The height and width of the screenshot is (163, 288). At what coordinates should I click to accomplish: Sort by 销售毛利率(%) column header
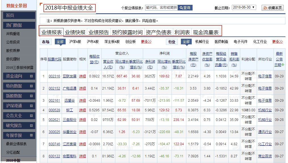tap(234, 59)
